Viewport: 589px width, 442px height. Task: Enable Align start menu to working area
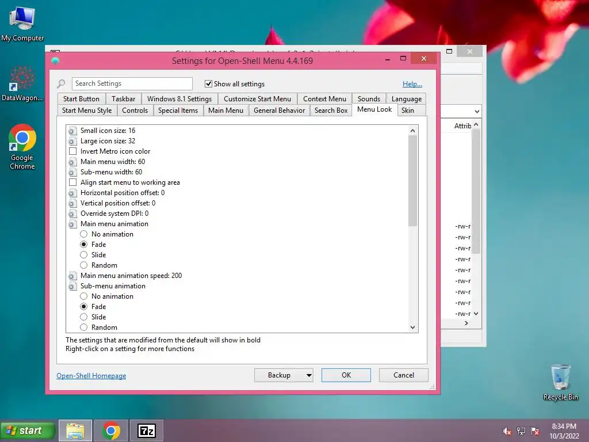coord(73,182)
